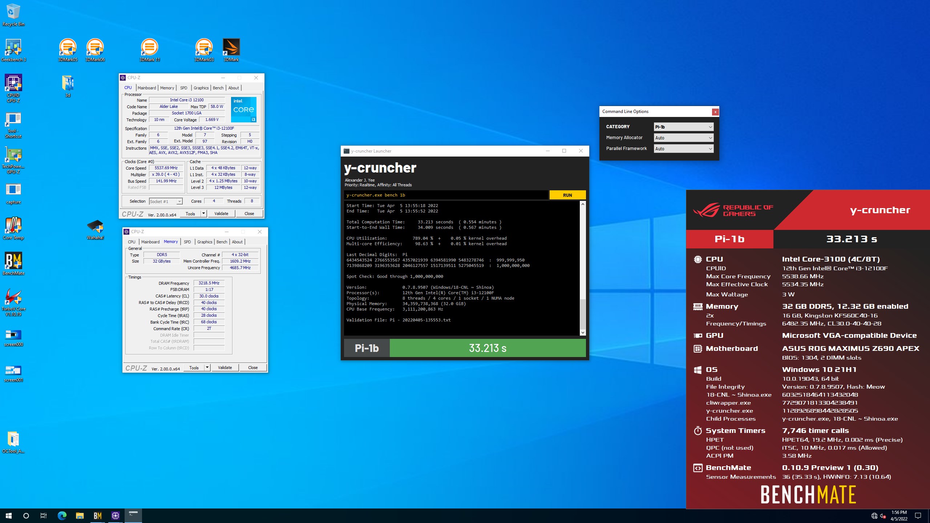Open Tools dropdown arrow in lower CPU-Z

[x=207, y=368]
